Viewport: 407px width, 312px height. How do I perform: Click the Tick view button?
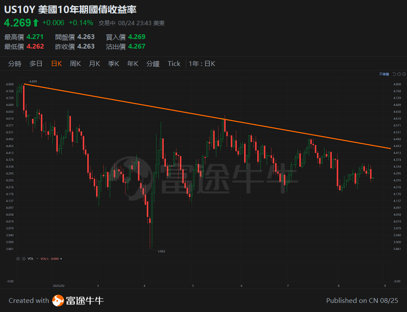click(174, 63)
